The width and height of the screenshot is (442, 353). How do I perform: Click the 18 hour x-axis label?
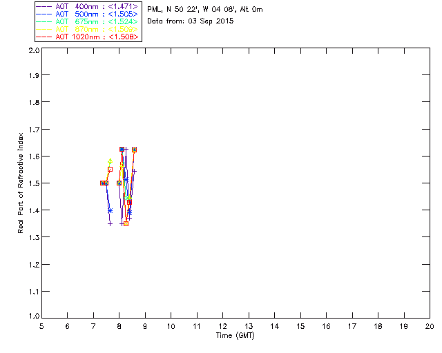pyautogui.click(x=378, y=326)
